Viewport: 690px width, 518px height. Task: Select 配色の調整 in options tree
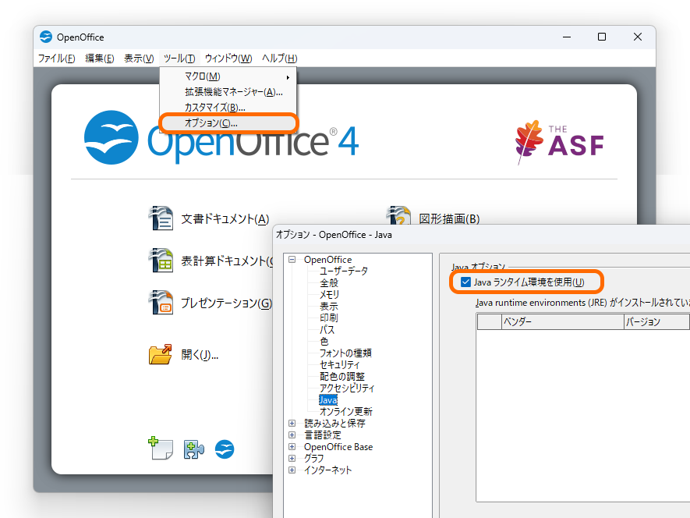pyautogui.click(x=342, y=376)
